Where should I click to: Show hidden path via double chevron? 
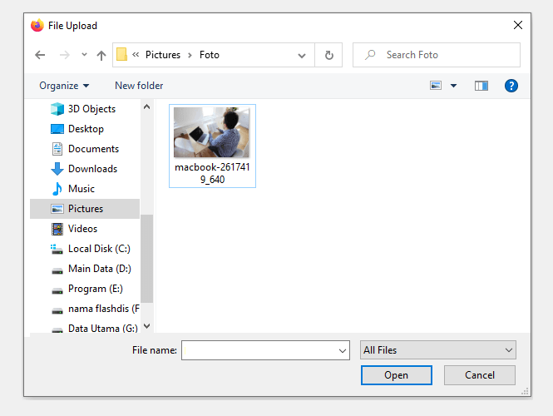point(136,54)
